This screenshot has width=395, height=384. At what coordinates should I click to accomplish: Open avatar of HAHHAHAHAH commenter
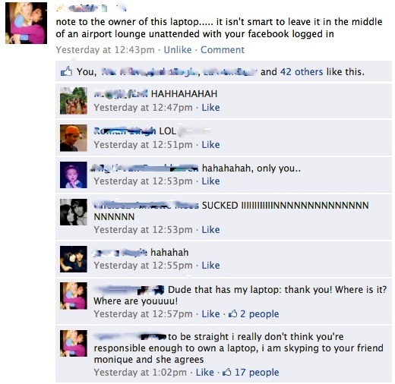point(74,101)
